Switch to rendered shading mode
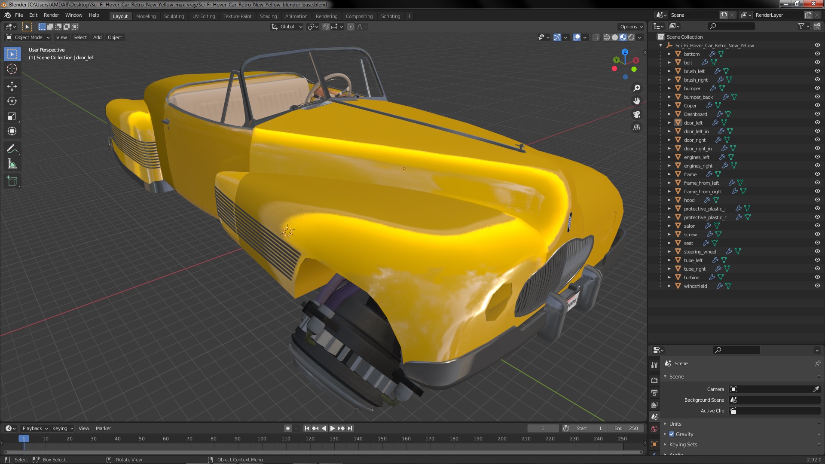 [x=631, y=37]
